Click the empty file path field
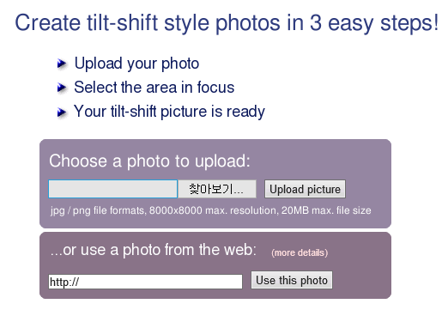 pyautogui.click(x=113, y=189)
